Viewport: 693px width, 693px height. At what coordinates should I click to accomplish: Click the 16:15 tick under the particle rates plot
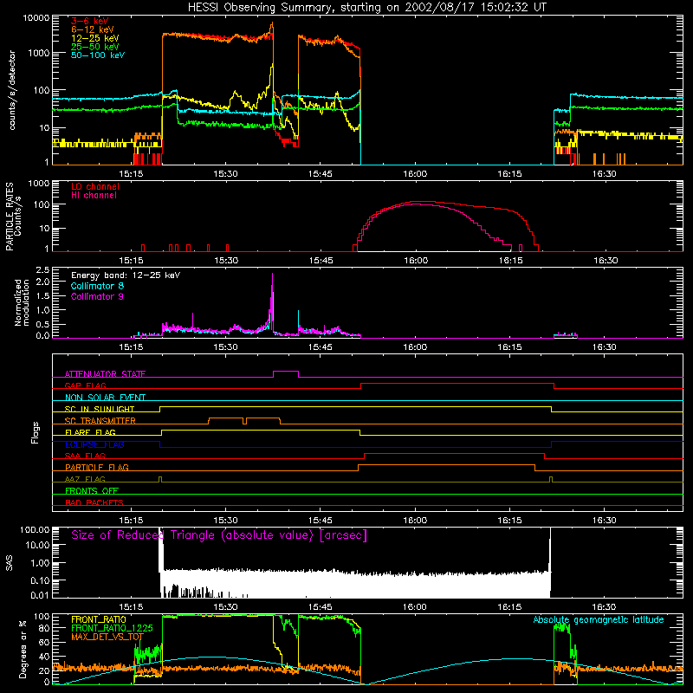pyautogui.click(x=510, y=261)
